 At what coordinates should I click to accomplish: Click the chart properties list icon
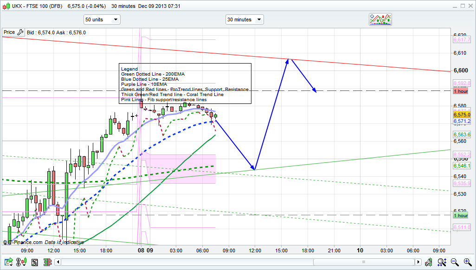[34, 263]
